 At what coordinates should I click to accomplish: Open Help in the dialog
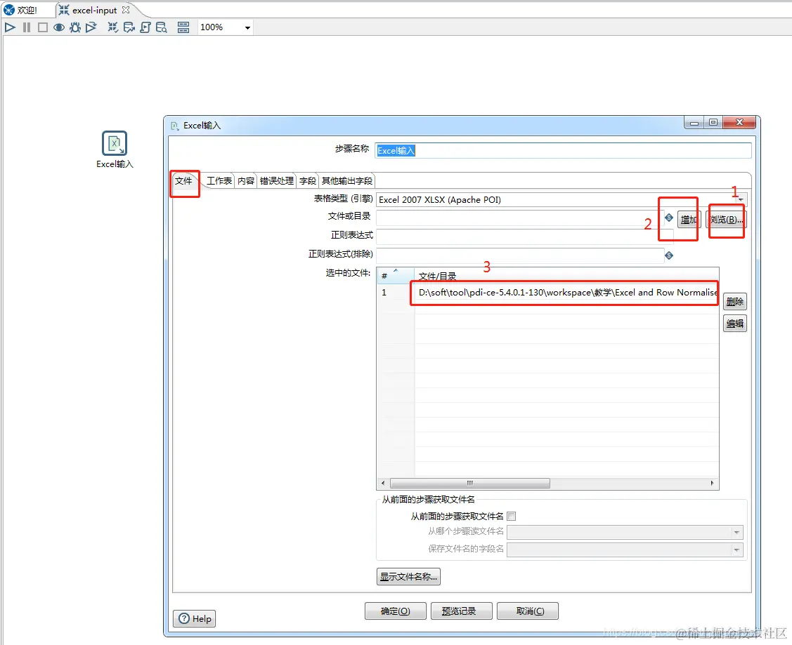(x=195, y=618)
